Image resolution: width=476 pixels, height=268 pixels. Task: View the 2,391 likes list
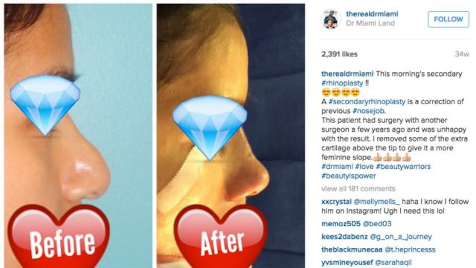(x=340, y=54)
